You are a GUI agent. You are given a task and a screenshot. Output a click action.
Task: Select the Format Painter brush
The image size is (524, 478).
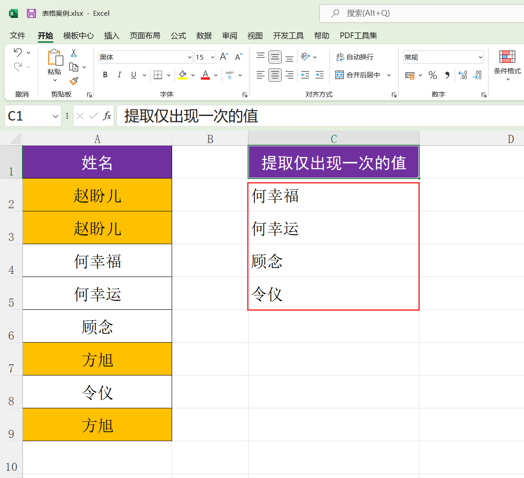[x=74, y=81]
